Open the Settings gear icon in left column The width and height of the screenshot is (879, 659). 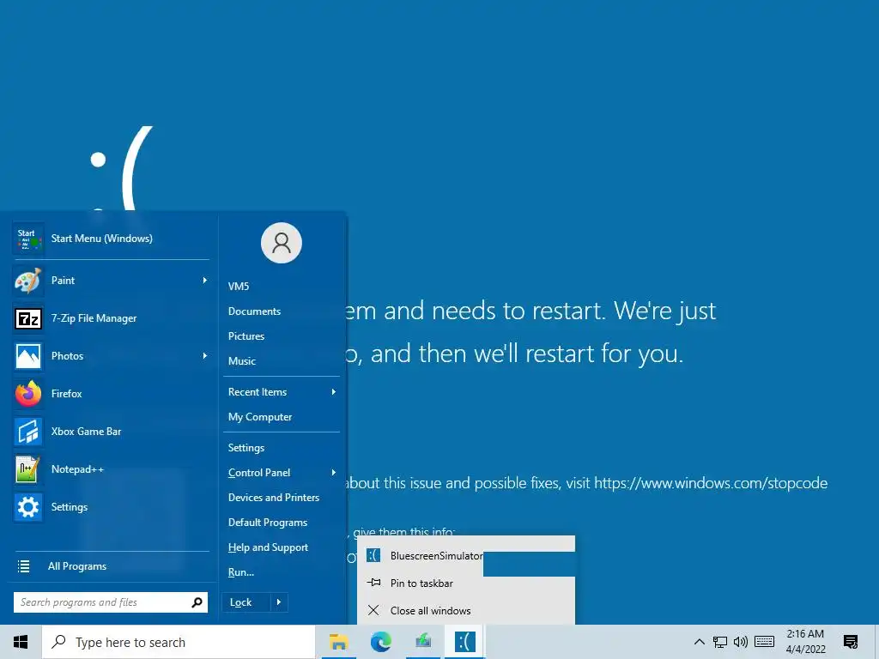tap(28, 507)
